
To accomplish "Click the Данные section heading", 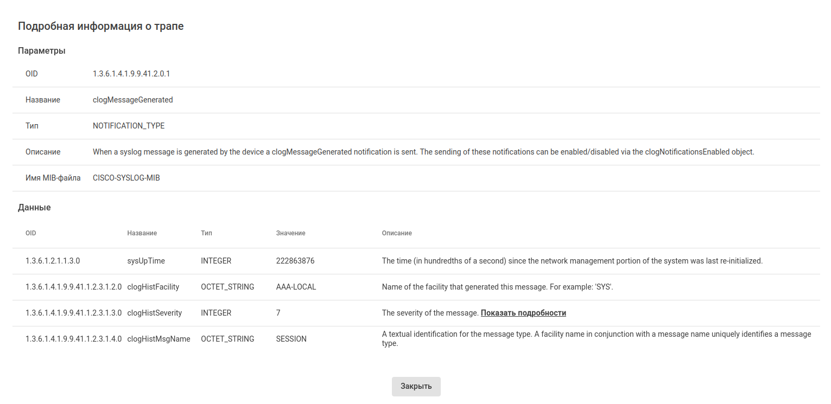I will (34, 207).
